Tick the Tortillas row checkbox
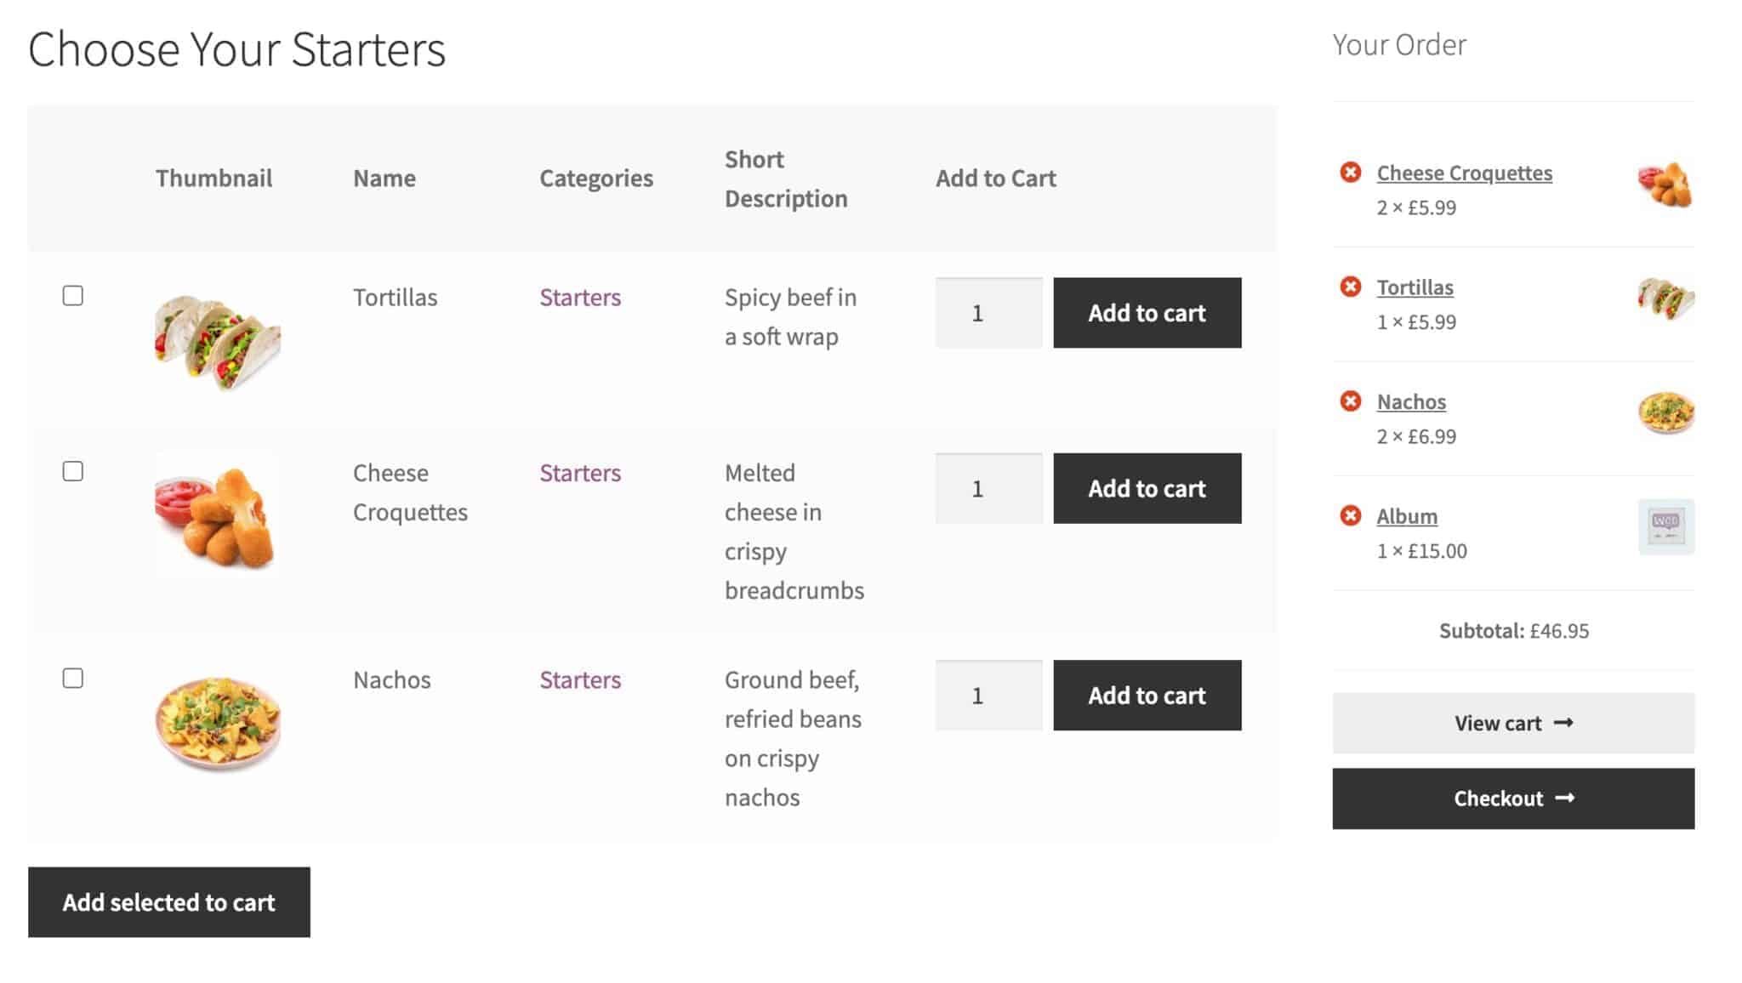Image resolution: width=1742 pixels, height=983 pixels. [x=73, y=296]
